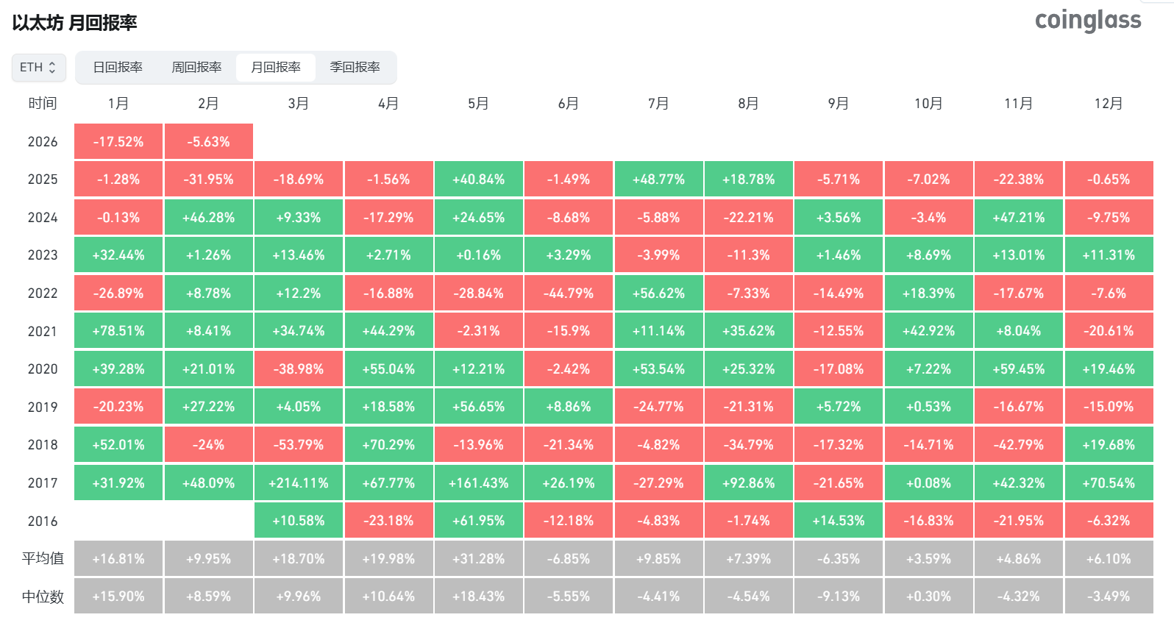Click the 以太坊 月回报率 title
This screenshot has height=623, width=1174.
pyautogui.click(x=75, y=24)
